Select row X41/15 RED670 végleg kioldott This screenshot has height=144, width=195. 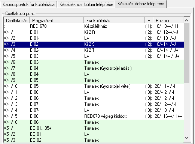94,116
